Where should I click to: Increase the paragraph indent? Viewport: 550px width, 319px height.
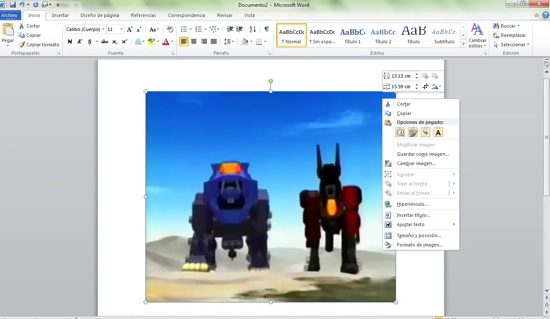(x=240, y=29)
